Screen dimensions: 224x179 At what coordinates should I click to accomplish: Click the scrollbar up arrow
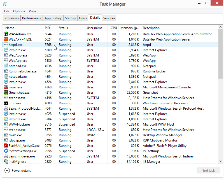(220, 27)
